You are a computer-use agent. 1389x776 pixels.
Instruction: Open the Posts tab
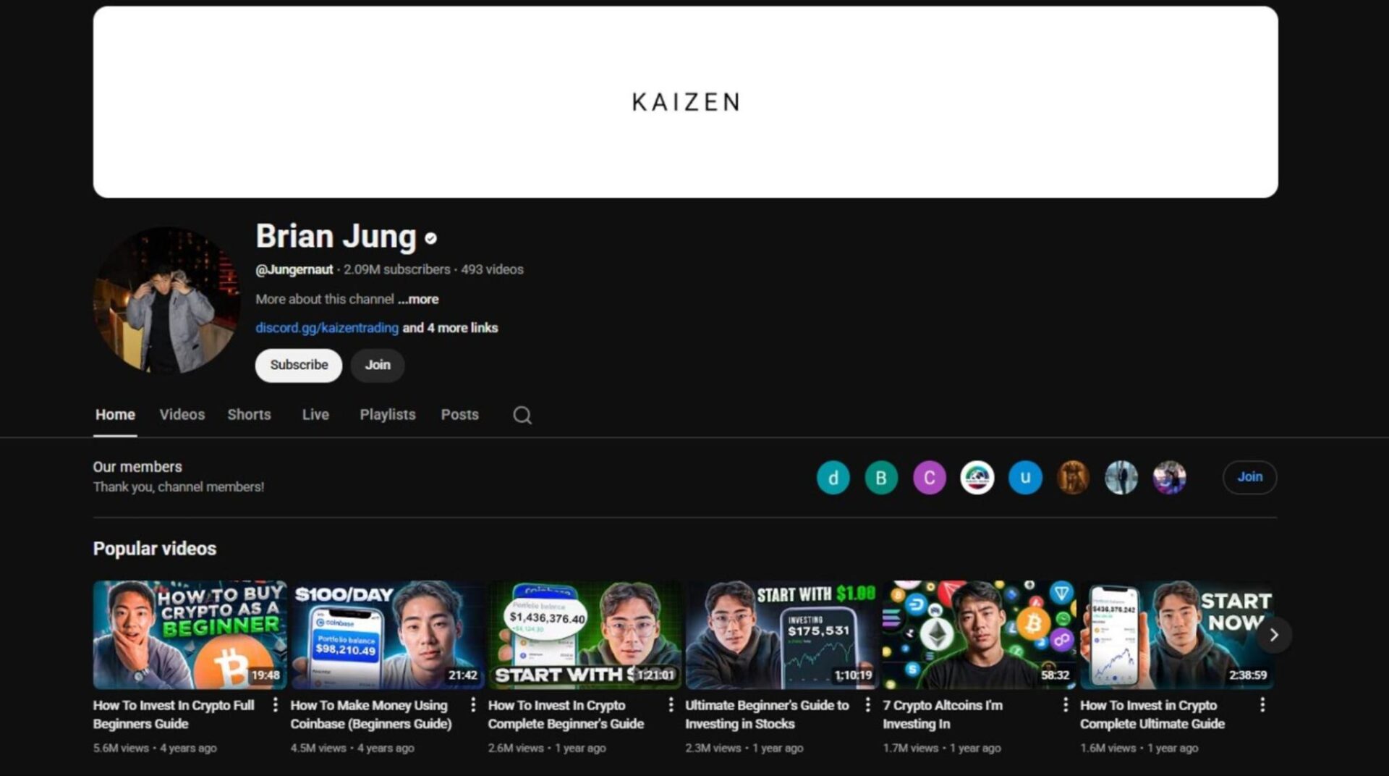(x=459, y=415)
